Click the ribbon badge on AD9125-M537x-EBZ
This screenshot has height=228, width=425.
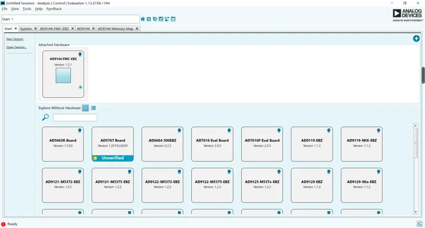[279, 172]
